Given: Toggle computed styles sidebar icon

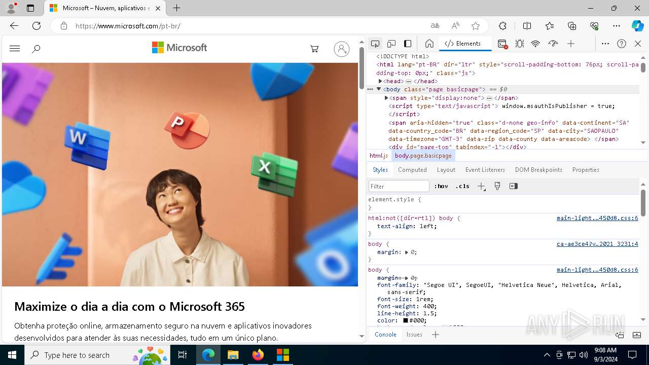Looking at the screenshot, I should [x=514, y=186].
